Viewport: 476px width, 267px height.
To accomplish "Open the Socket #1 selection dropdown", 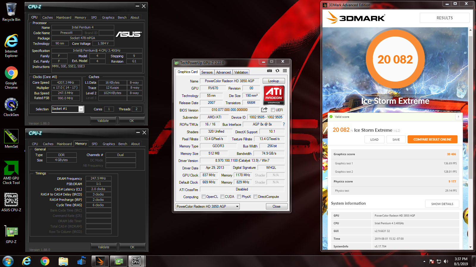I will 81,109.
